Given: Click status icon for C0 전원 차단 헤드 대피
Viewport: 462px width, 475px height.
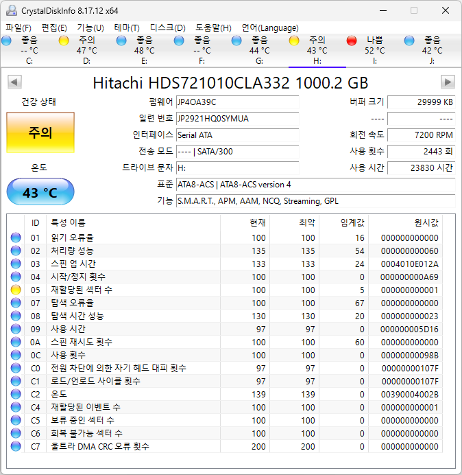Looking at the screenshot, I should tap(16, 368).
